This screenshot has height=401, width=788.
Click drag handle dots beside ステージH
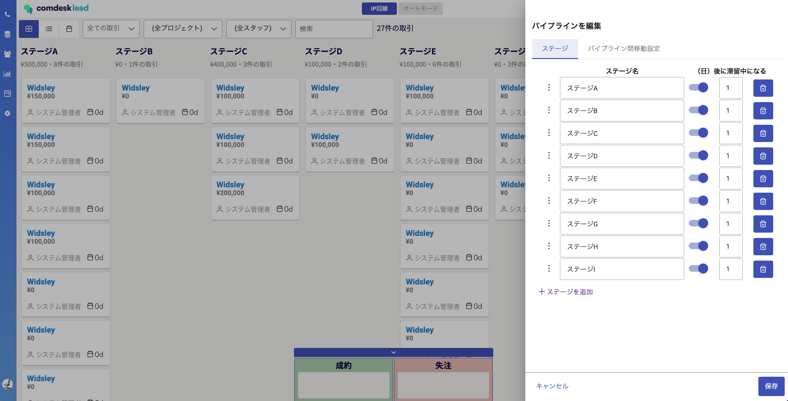549,246
